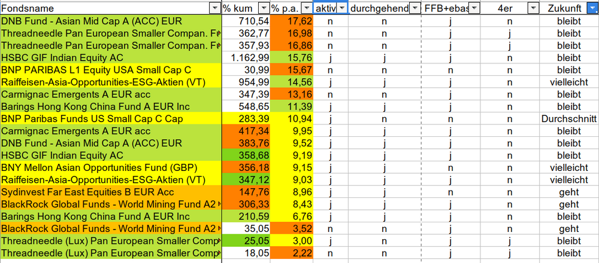The width and height of the screenshot is (599, 263).
Task: Select the BNY Mellon Asian Opportunities Fund (GBP) cell
Action: 111,168
